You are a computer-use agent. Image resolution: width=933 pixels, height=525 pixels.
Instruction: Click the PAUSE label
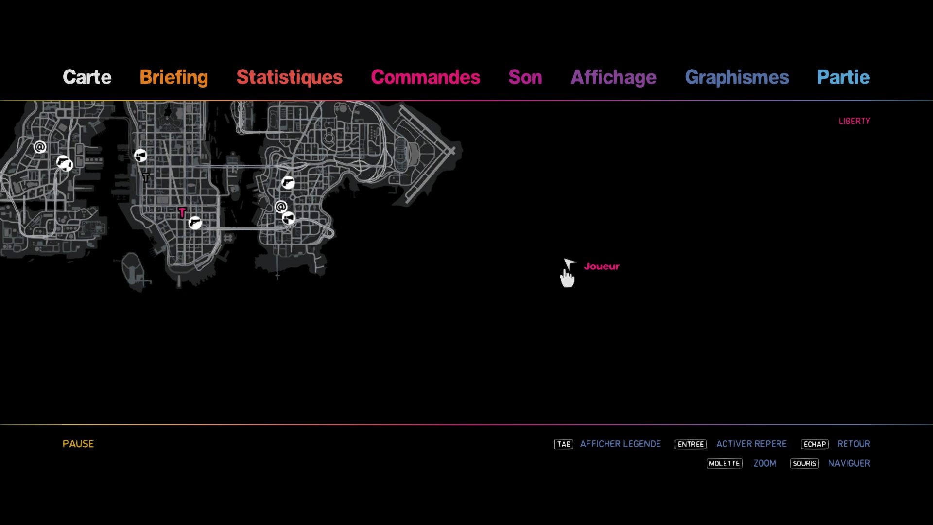click(x=78, y=444)
